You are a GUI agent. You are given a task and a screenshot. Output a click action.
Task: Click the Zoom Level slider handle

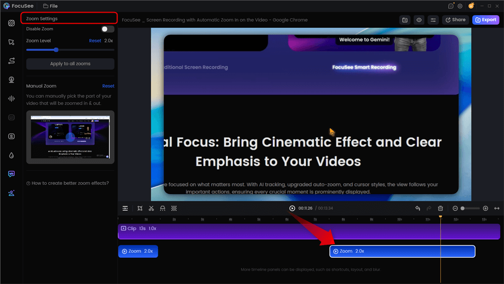56,50
